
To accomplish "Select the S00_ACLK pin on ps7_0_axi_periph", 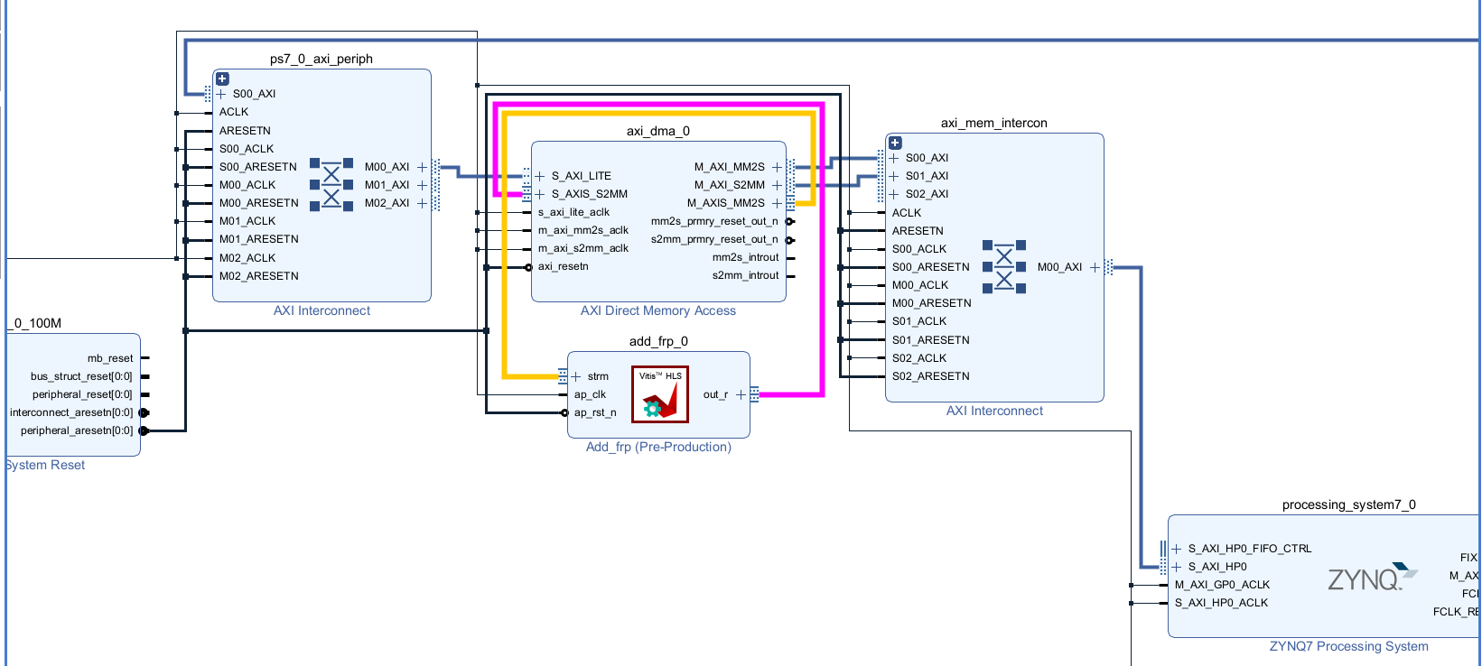I will coord(247,149).
